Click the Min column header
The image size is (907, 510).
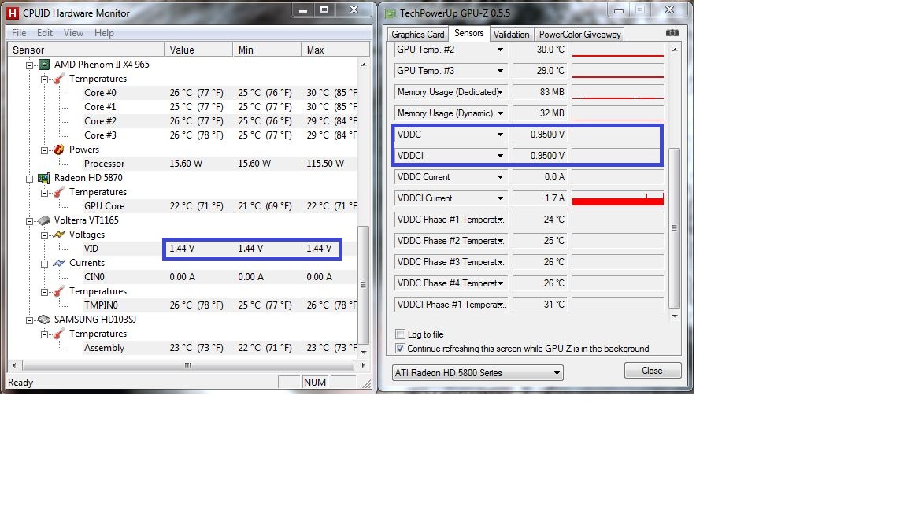[267, 50]
